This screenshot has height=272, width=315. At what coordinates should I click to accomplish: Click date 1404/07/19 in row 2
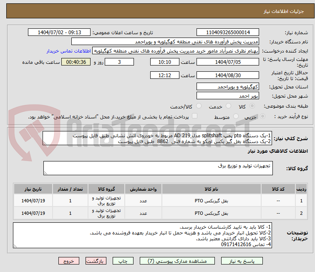pos(33,213)
